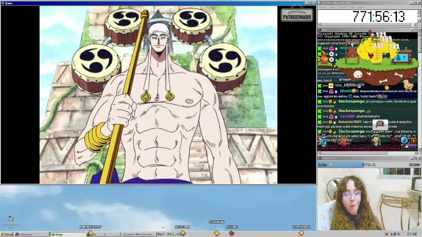Click the command prompt icon in chat title bar
Viewport: 422px width, 237px height.
320,30
